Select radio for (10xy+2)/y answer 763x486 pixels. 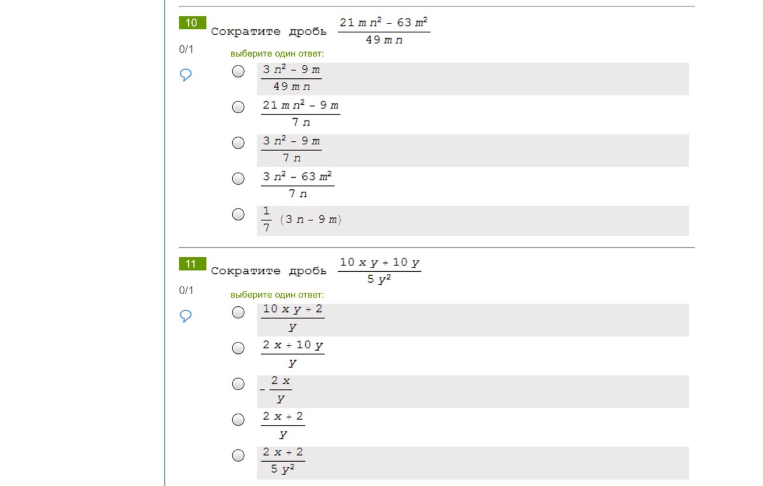pyautogui.click(x=238, y=312)
